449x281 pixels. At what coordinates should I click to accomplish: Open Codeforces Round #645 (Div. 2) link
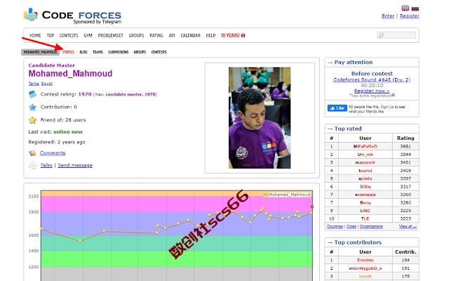click(372, 79)
